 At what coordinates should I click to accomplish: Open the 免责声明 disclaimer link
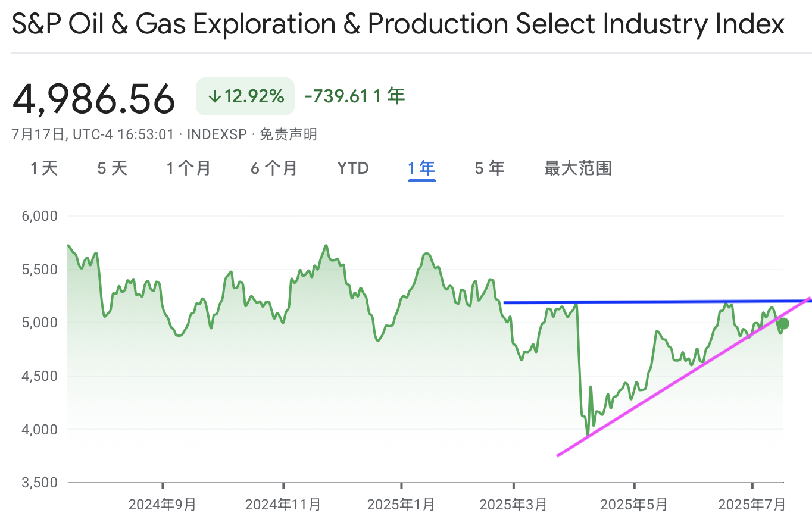(x=288, y=134)
